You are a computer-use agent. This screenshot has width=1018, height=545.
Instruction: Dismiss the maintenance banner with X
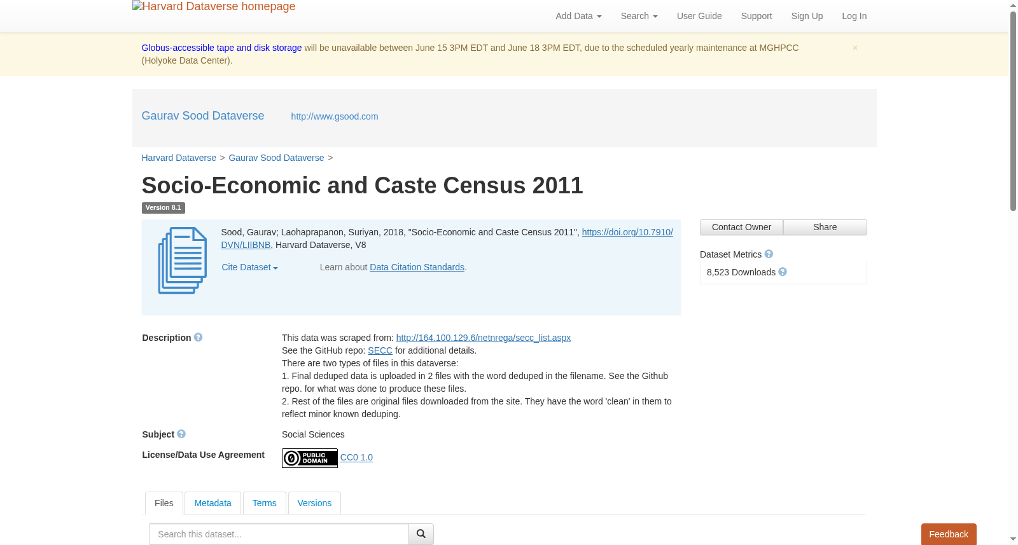point(855,48)
